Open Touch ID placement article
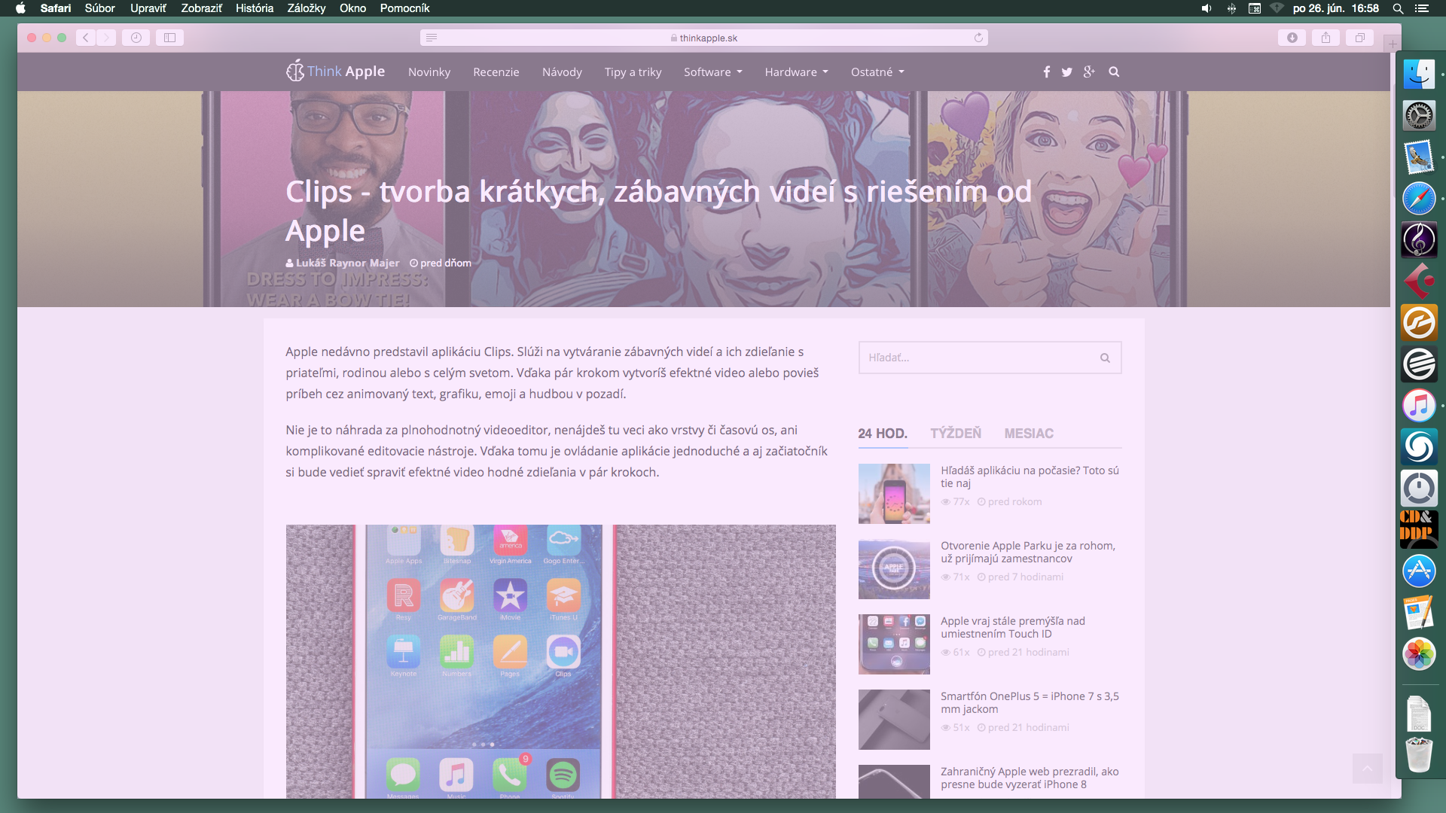This screenshot has width=1446, height=813. [x=1013, y=628]
